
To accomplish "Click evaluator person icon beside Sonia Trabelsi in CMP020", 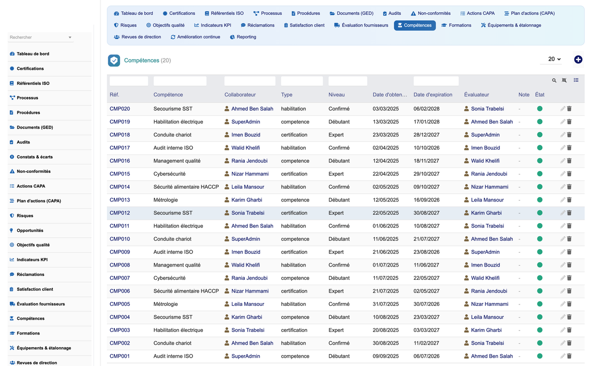I will pyautogui.click(x=466, y=109).
